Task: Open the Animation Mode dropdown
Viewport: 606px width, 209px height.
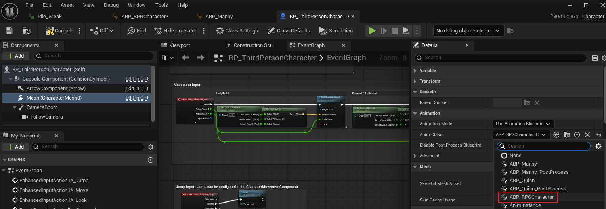Action: (x=523, y=124)
